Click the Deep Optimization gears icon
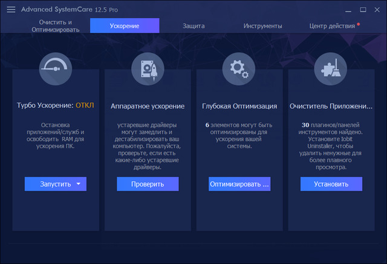The image size is (387, 264). click(239, 70)
